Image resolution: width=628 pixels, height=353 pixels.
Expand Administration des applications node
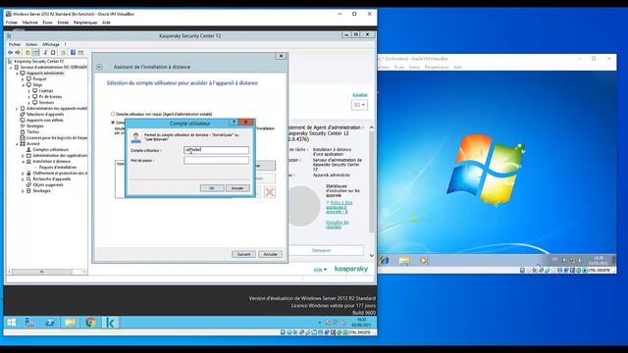pos(23,155)
